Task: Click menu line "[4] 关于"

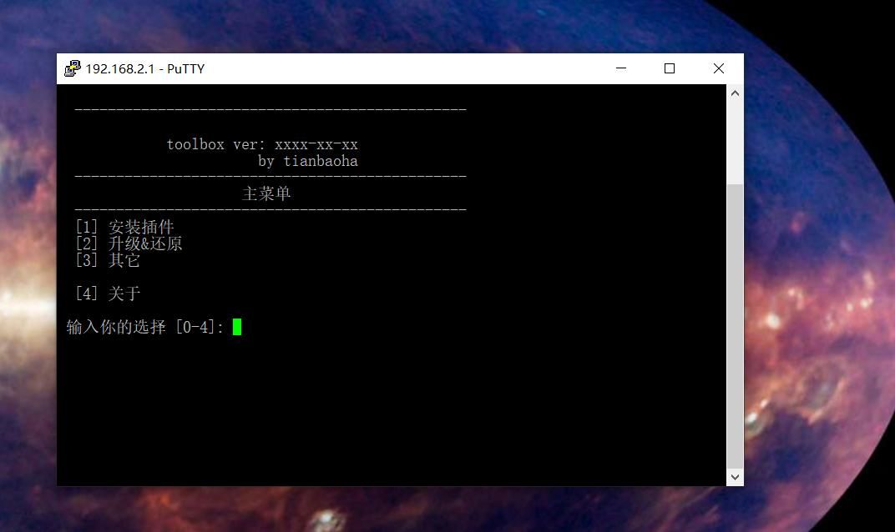Action: click(x=108, y=294)
